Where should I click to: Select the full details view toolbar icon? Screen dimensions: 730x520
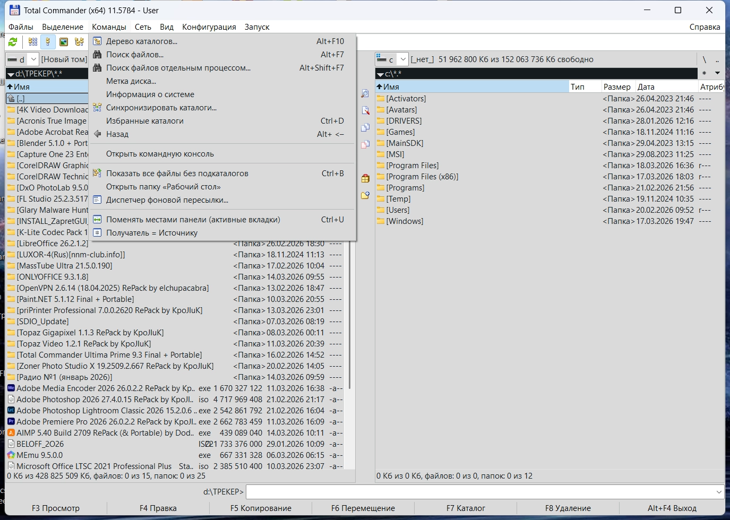tap(48, 42)
